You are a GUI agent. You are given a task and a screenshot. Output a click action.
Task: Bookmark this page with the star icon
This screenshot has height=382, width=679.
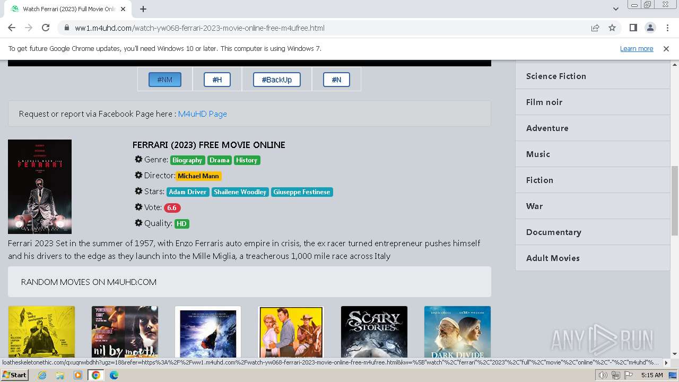[x=612, y=28]
